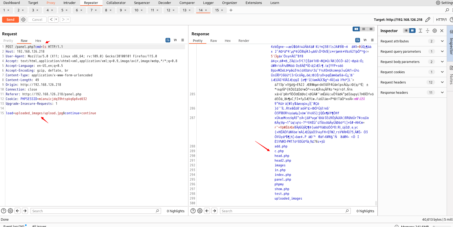Cancel the current request
The image size is (453, 227).
click(37, 19)
